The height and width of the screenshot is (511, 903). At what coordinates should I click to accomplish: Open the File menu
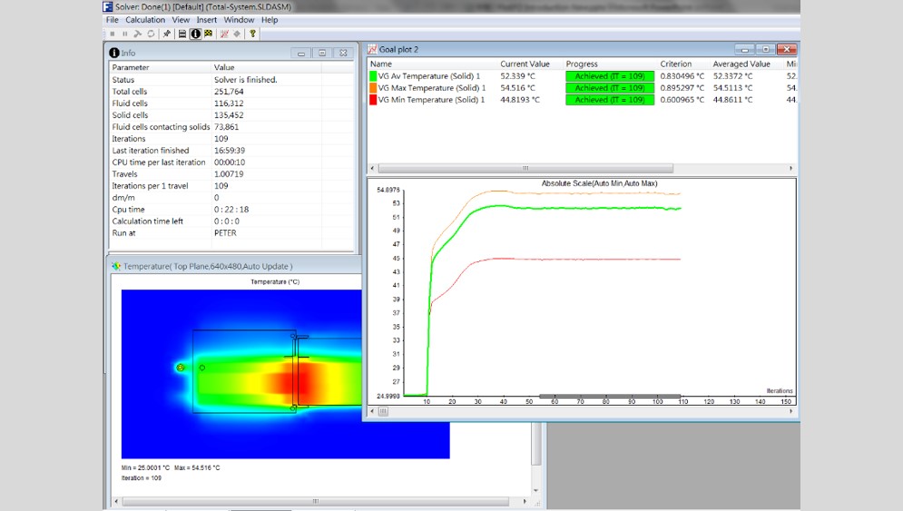click(x=112, y=20)
